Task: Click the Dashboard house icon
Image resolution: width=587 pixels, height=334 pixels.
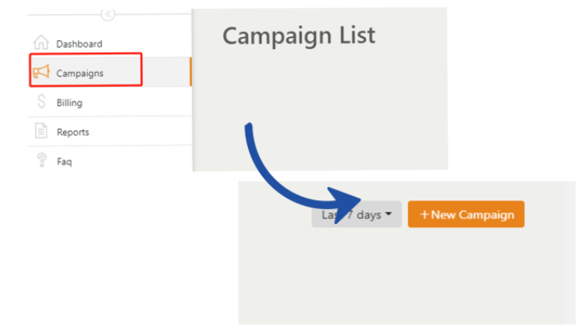Action: point(41,43)
